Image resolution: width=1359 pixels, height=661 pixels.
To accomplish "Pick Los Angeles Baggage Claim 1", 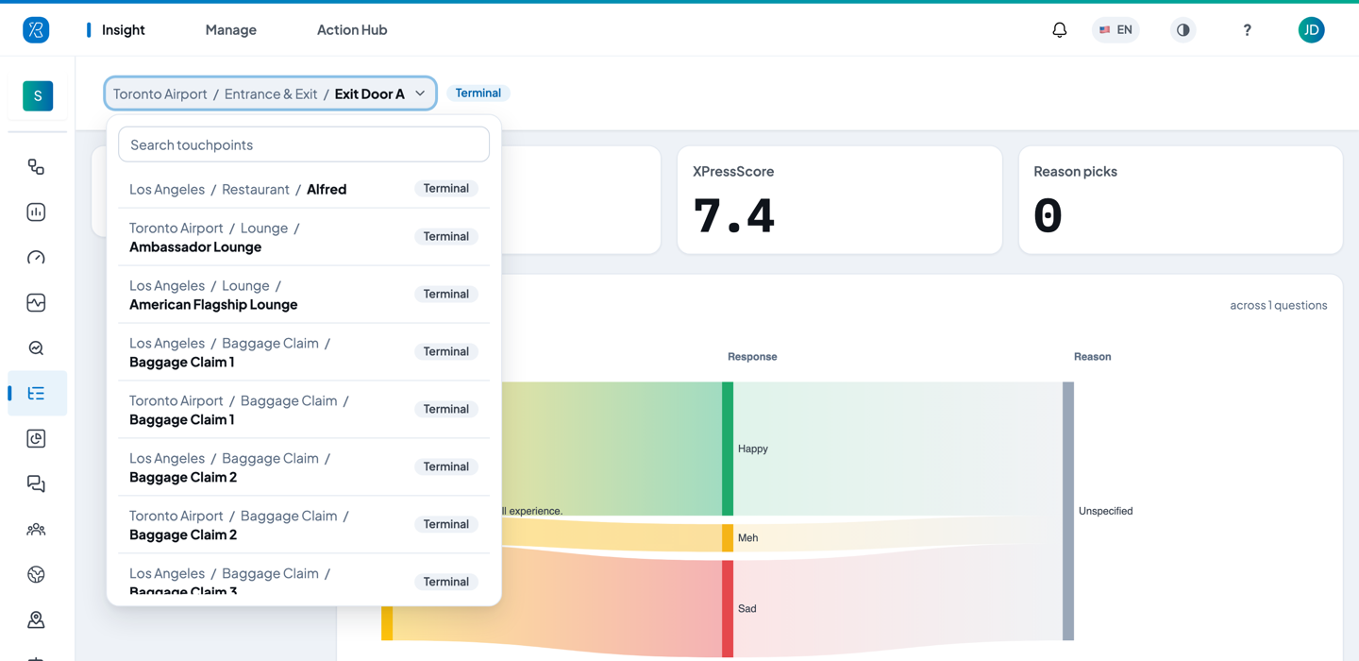I will 304,352.
